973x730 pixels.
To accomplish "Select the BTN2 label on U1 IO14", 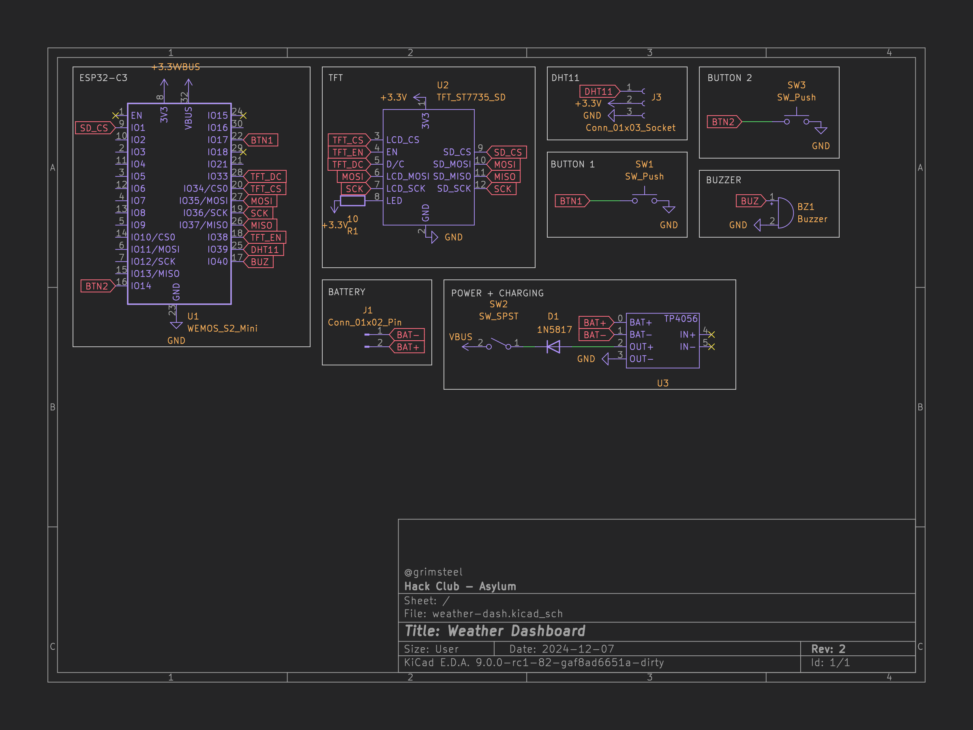I will click(98, 286).
